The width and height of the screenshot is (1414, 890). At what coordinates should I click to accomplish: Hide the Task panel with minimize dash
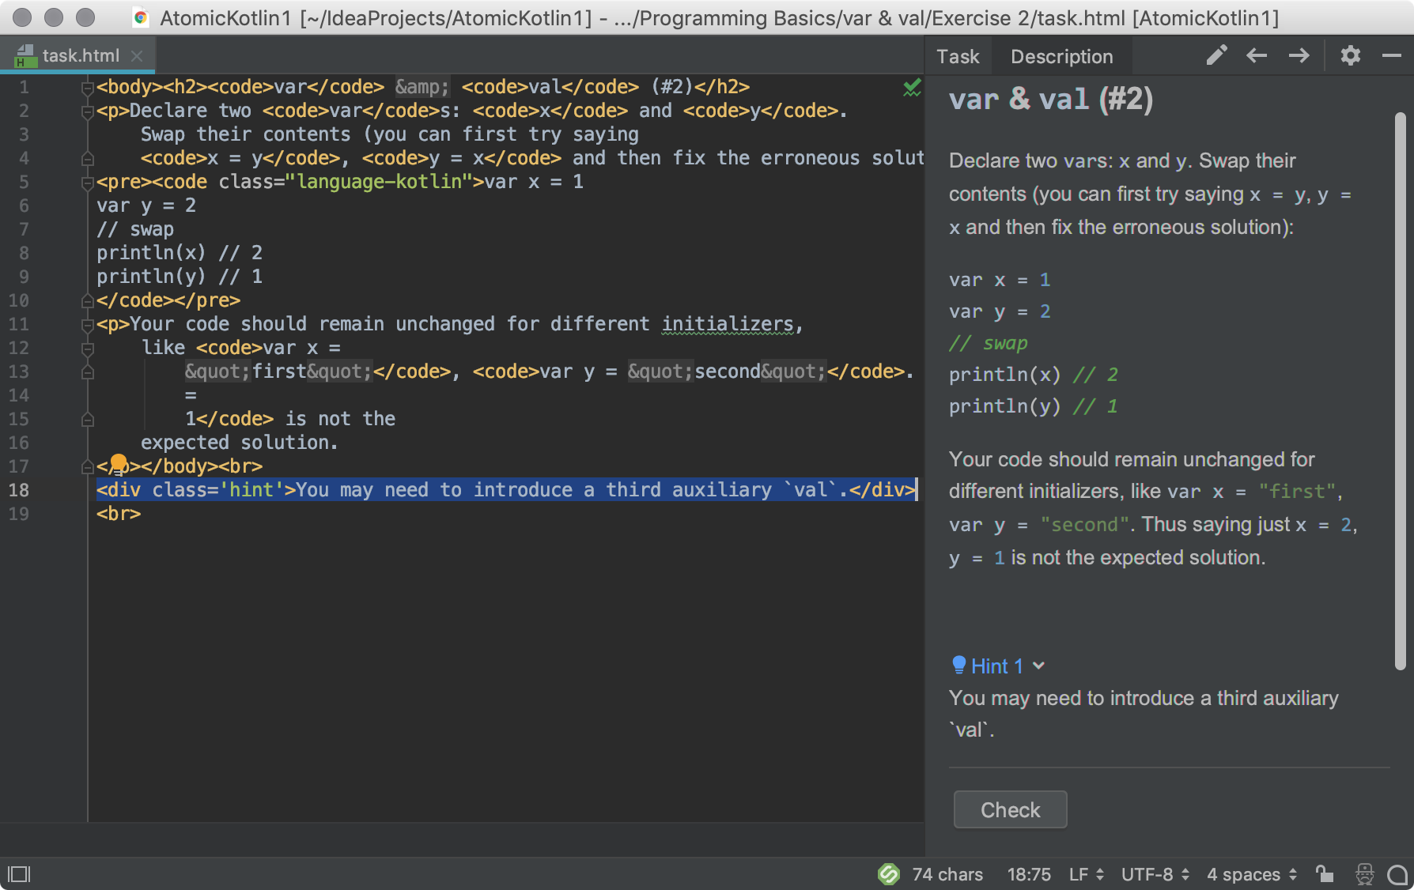click(x=1391, y=55)
